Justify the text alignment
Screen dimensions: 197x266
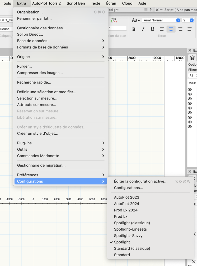(x=190, y=29)
